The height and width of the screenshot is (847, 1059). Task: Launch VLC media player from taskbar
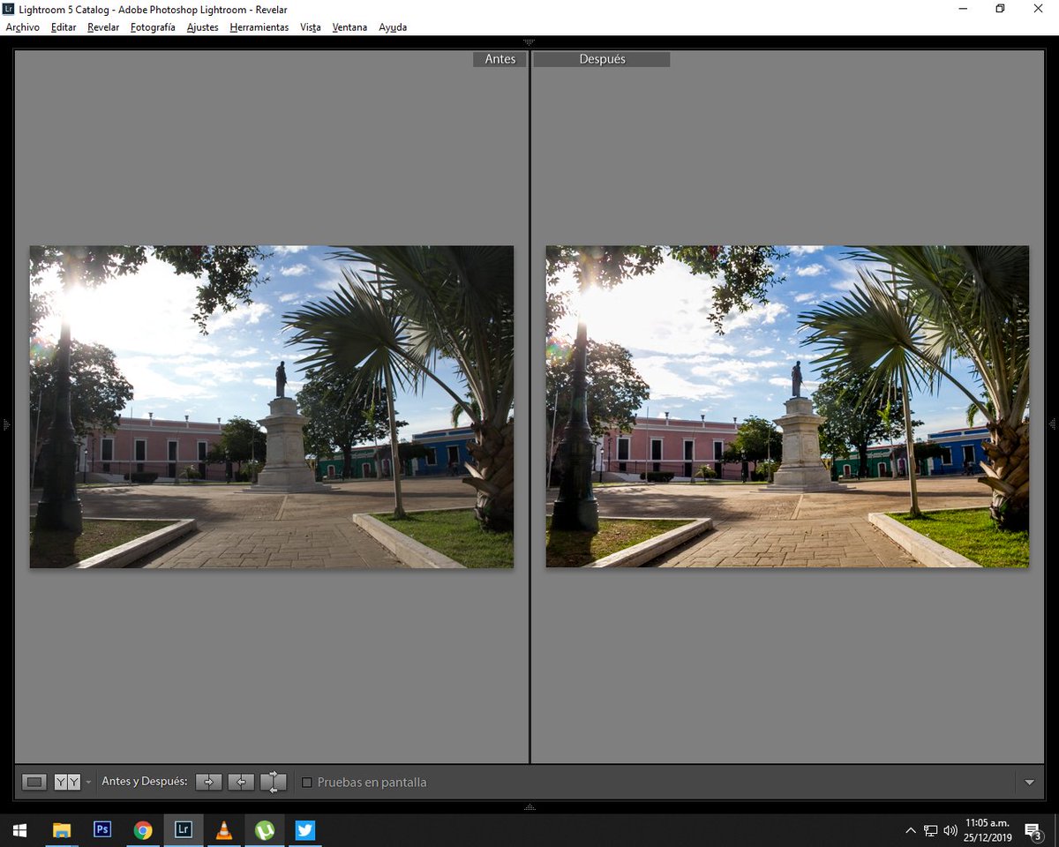(x=224, y=830)
